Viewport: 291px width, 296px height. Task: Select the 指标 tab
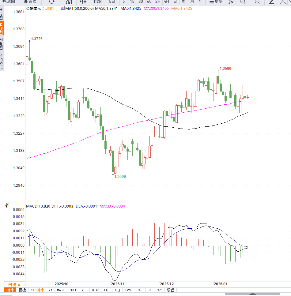point(10,290)
